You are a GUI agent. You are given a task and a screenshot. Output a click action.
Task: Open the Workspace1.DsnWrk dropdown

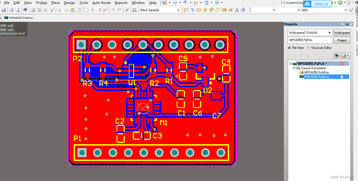[x=330, y=32]
